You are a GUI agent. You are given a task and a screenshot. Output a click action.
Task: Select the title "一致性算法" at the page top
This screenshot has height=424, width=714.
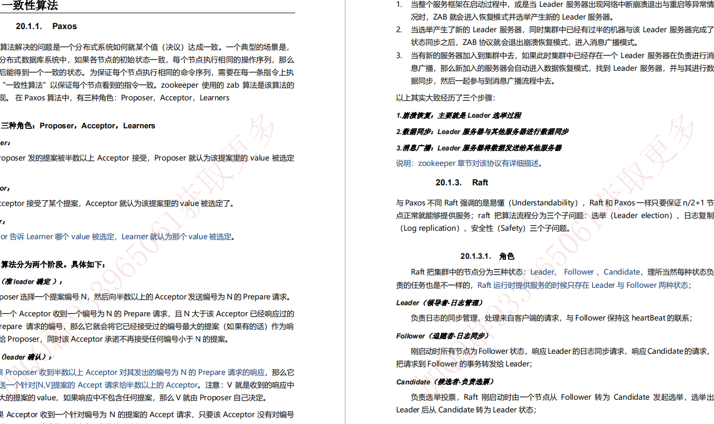[x=30, y=6]
